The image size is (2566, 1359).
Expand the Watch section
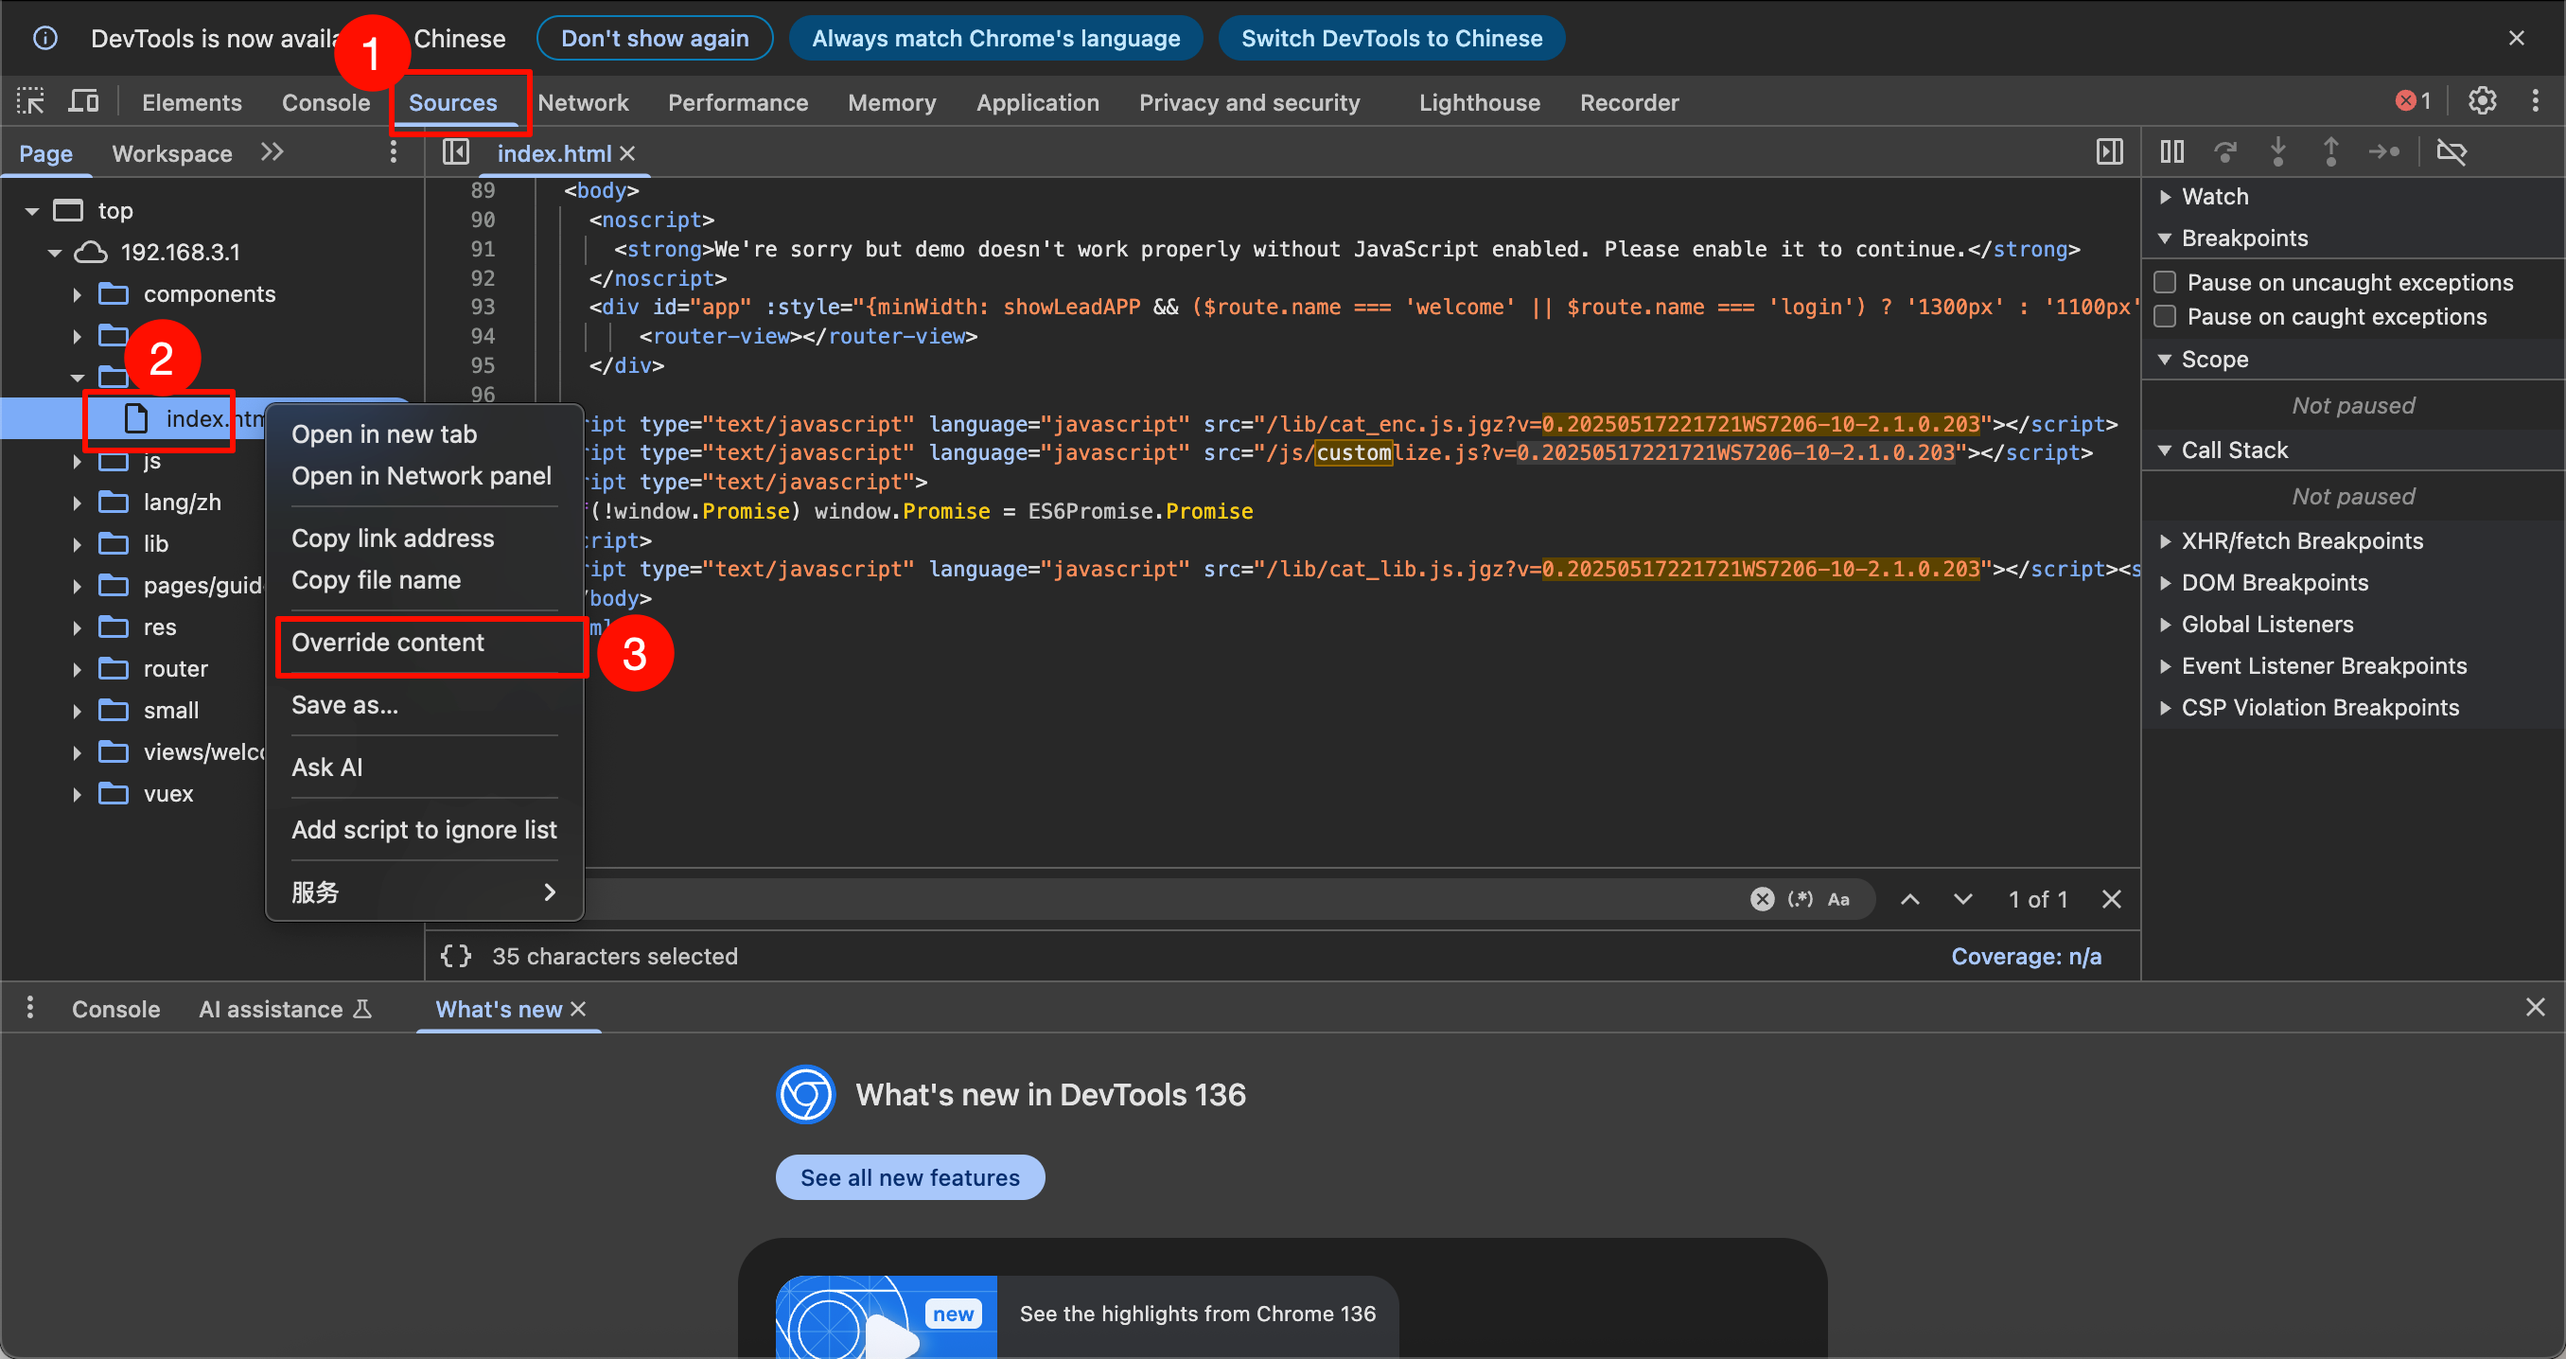(x=2166, y=196)
